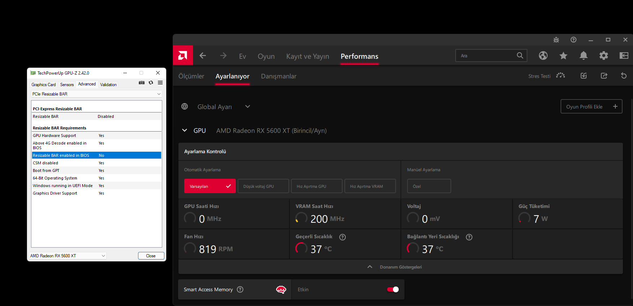Select the Hız Aşırtma VRAM preset
Viewport: 633px width, 306px height.
point(370,186)
